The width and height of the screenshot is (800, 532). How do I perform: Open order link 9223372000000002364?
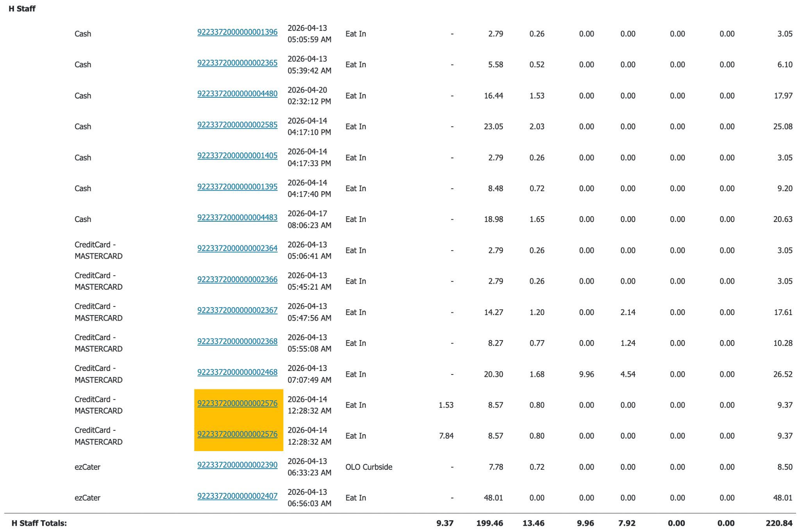[x=237, y=249]
